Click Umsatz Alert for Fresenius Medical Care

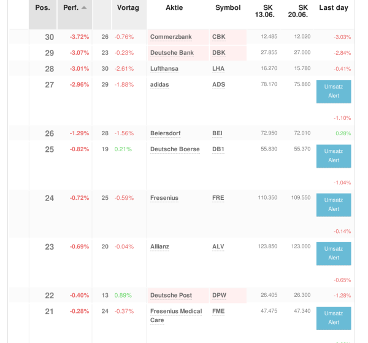[x=334, y=318]
